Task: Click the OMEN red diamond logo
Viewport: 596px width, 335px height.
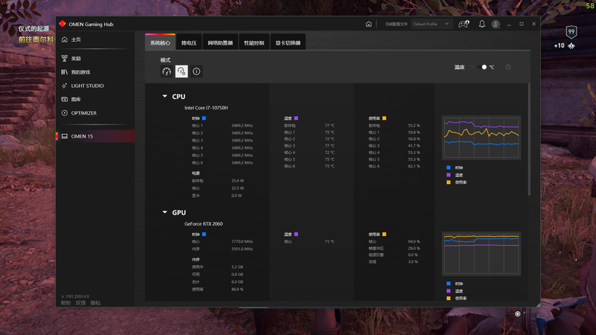Action: click(63, 24)
